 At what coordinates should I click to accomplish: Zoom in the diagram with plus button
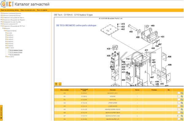(x=56, y=84)
